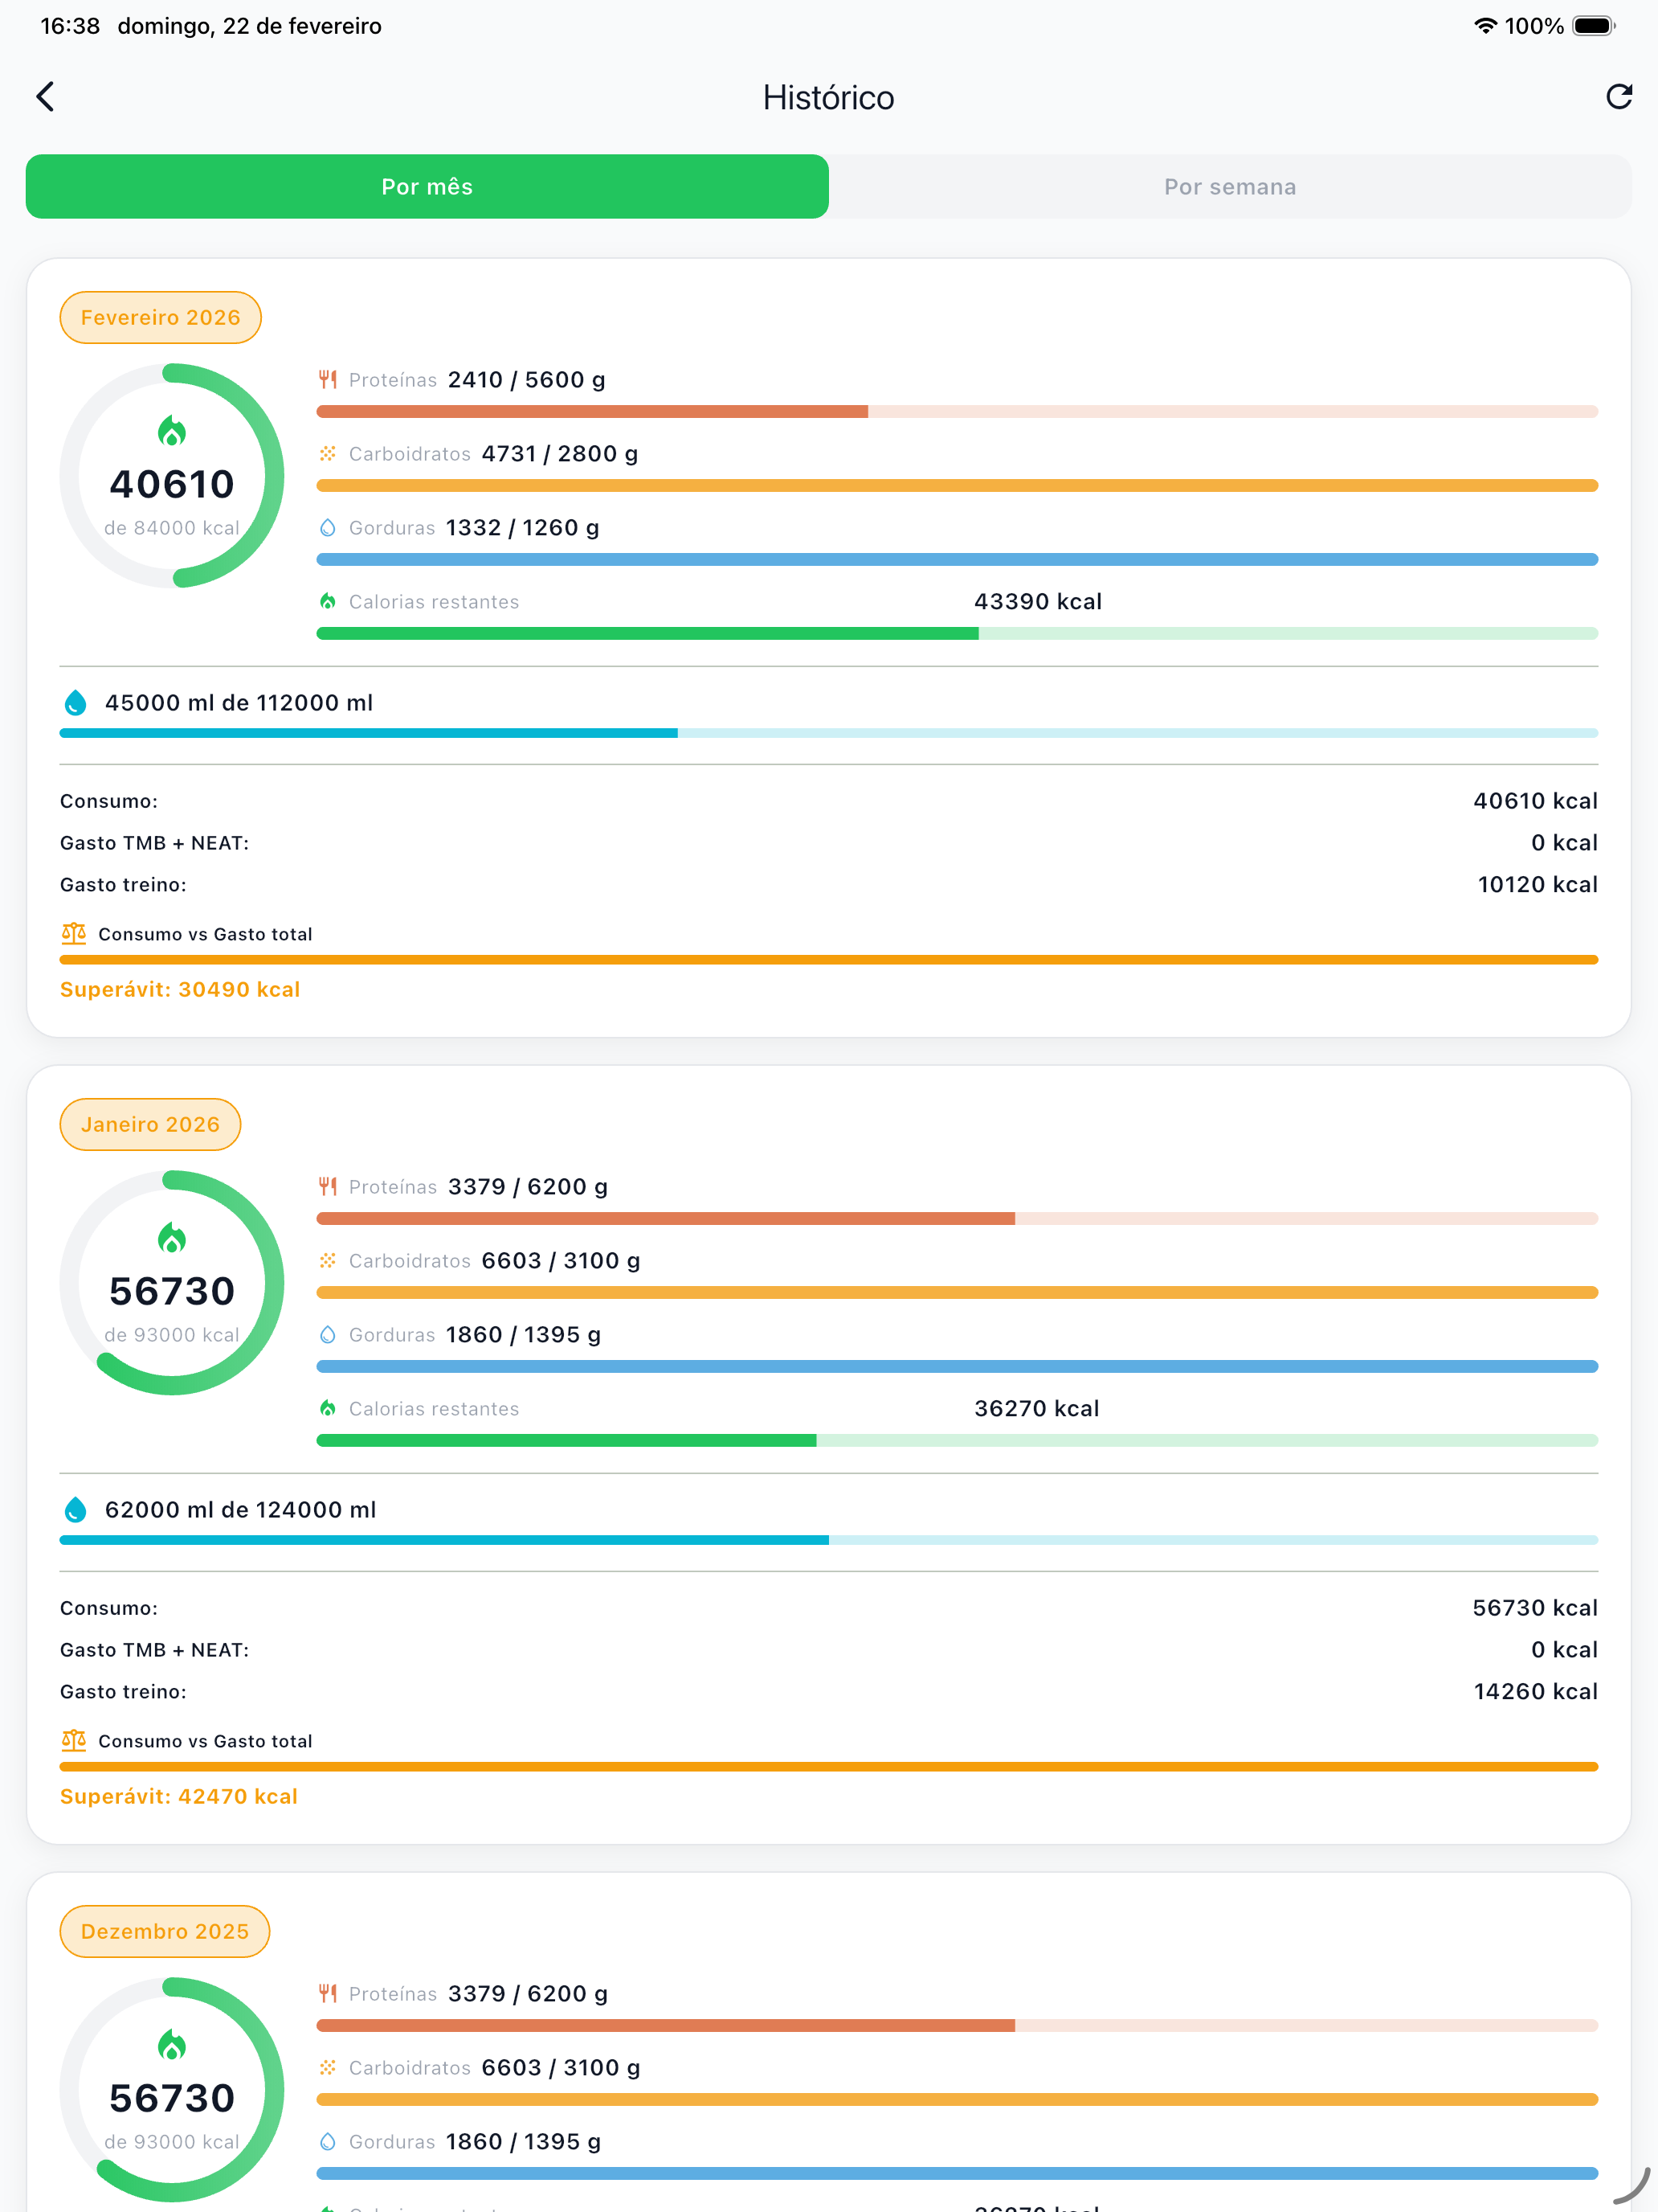Click Calorias restantes progress bar in Janeiro 2026

tap(958, 1440)
